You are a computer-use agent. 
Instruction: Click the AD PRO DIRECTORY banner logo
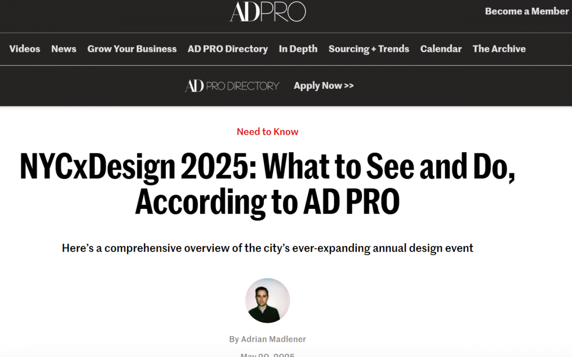[x=232, y=86]
